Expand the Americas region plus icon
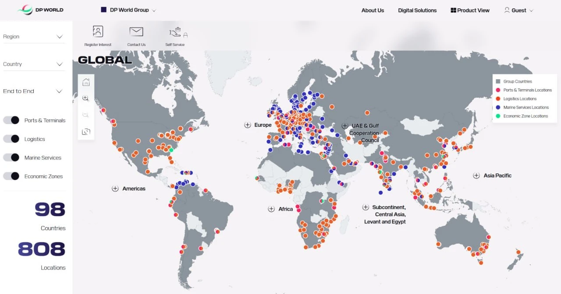 [x=115, y=189]
